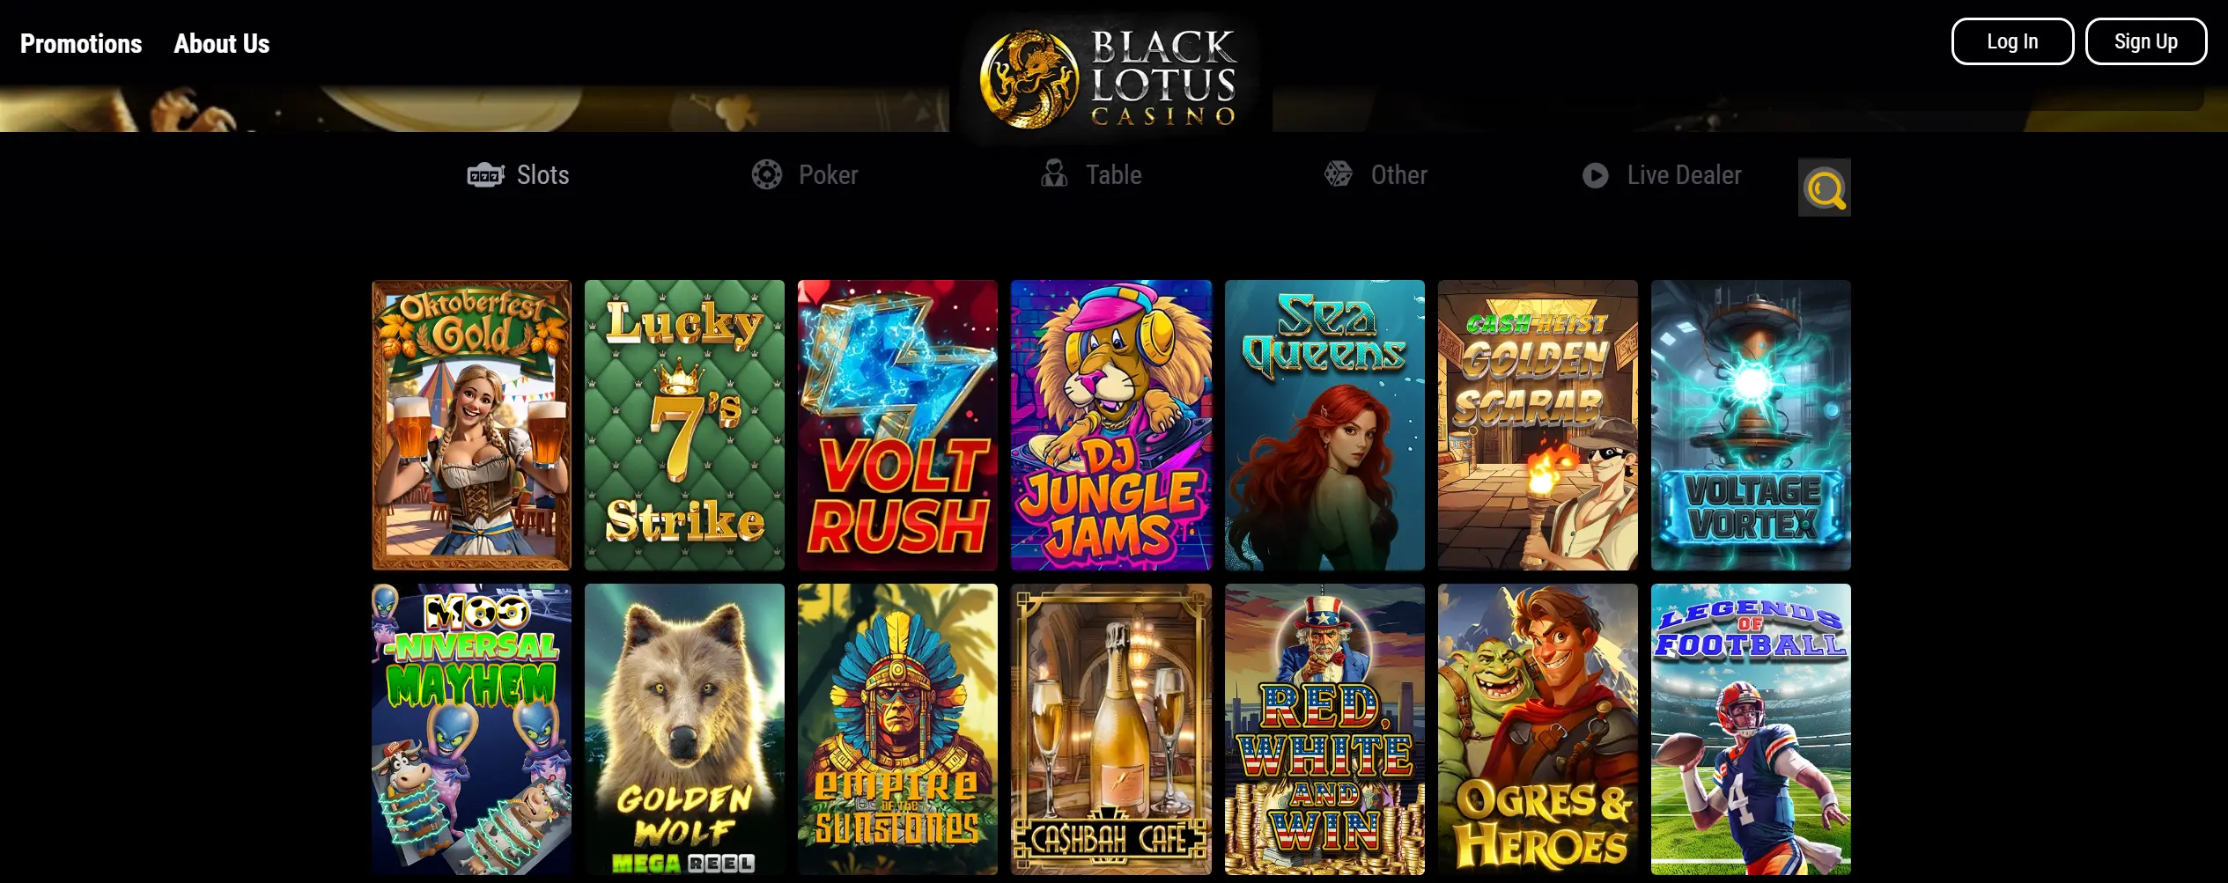Click the dealer icon beside Table

(x=1053, y=173)
